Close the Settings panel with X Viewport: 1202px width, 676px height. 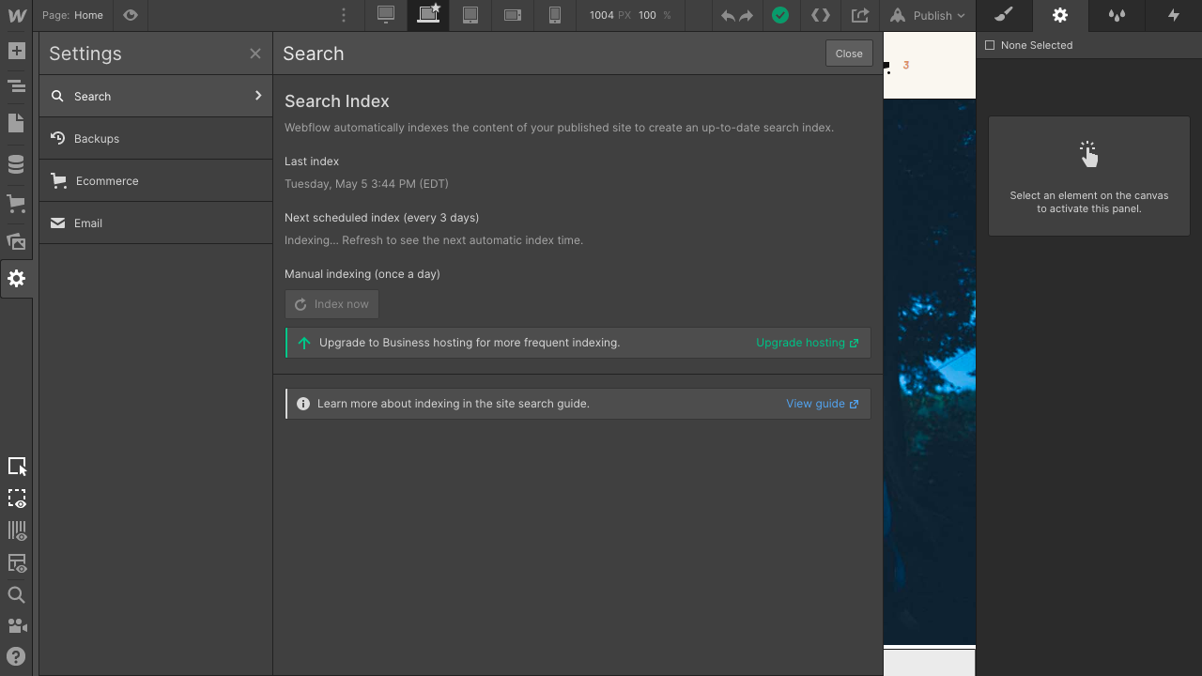pyautogui.click(x=255, y=54)
